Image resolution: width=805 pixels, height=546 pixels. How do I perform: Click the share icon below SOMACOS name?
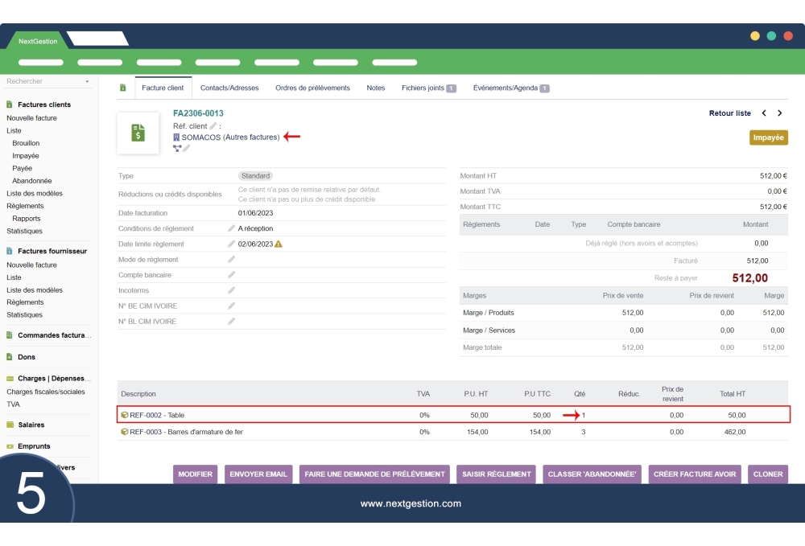coord(176,148)
